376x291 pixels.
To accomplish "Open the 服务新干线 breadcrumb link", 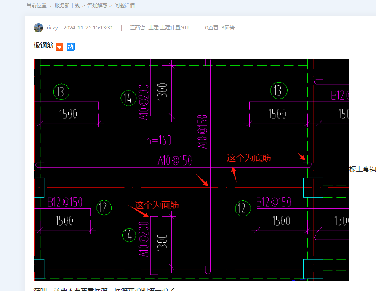I will pos(67,5).
